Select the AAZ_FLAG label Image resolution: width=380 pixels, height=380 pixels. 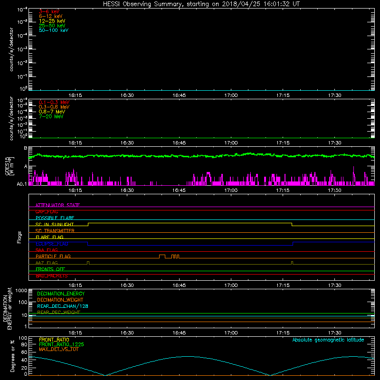47,263
